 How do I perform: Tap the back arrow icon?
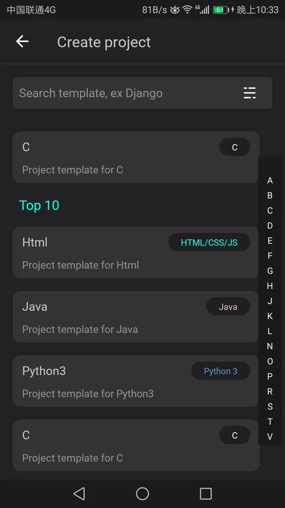coord(22,42)
